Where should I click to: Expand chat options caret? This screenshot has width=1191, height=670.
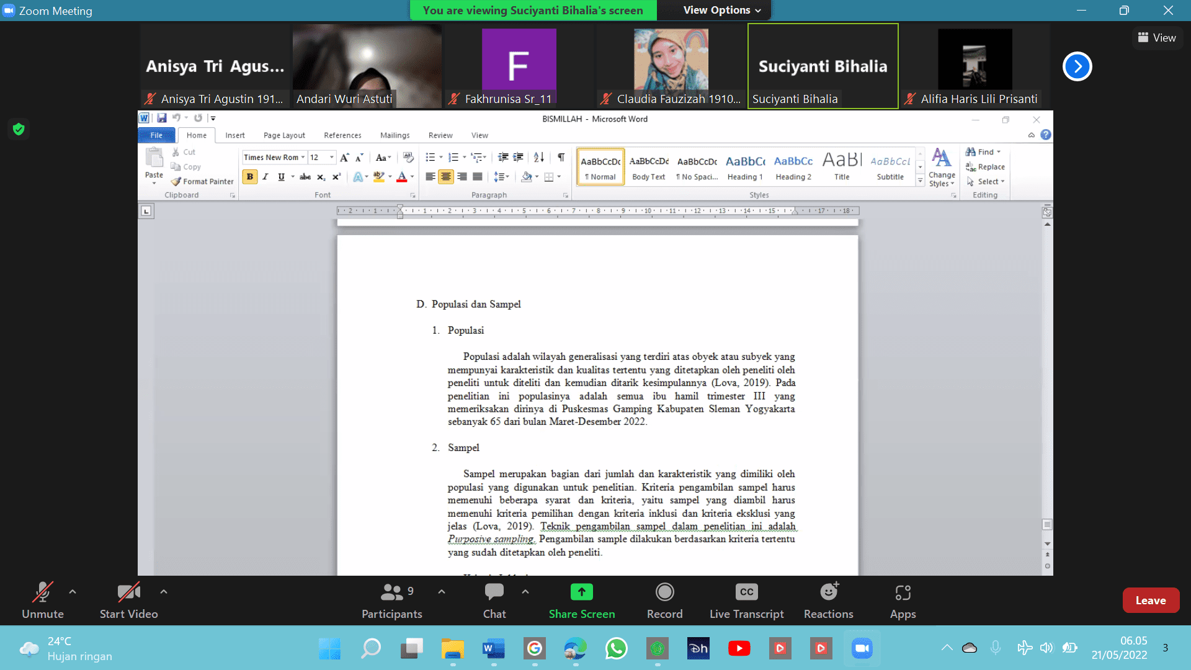click(525, 592)
